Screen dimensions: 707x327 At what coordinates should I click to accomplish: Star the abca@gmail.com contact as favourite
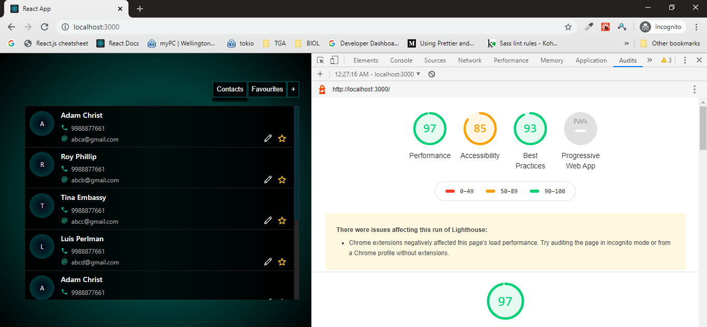[x=282, y=138]
